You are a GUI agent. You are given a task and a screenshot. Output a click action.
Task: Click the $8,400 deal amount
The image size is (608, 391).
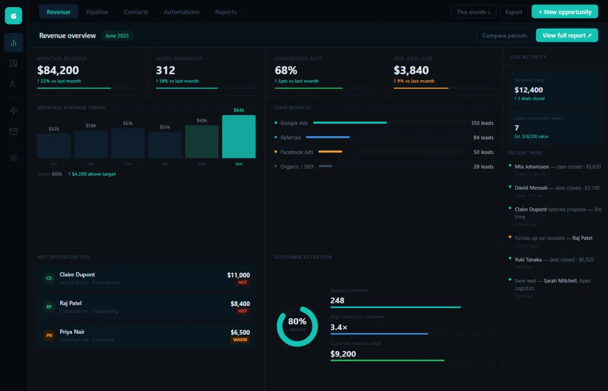coord(240,304)
